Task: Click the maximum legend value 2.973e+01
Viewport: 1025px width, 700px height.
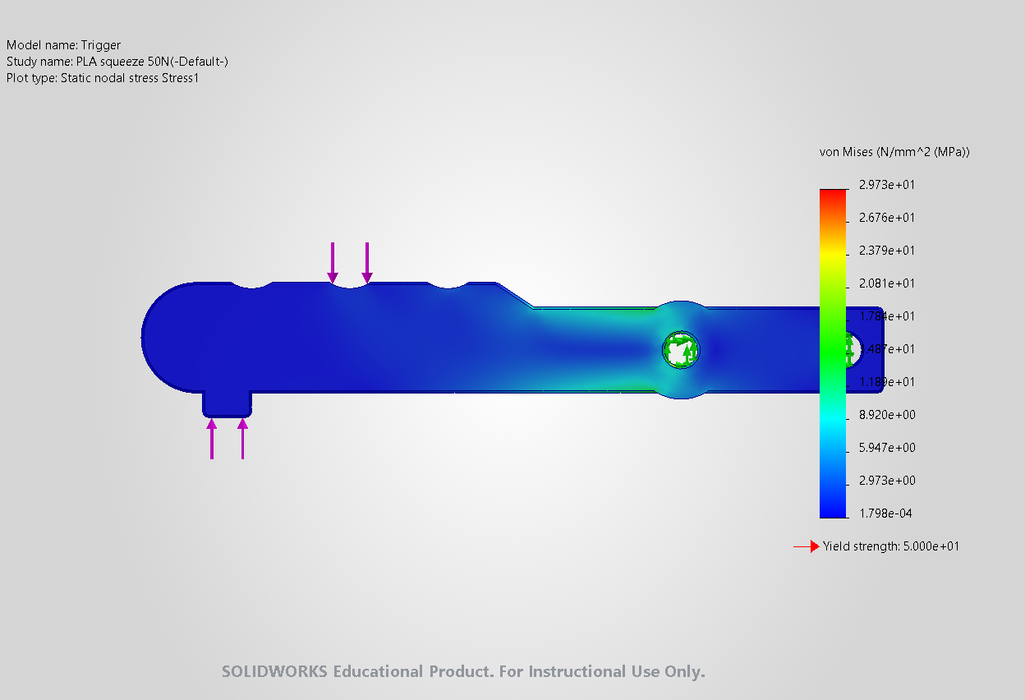Action: [x=886, y=185]
